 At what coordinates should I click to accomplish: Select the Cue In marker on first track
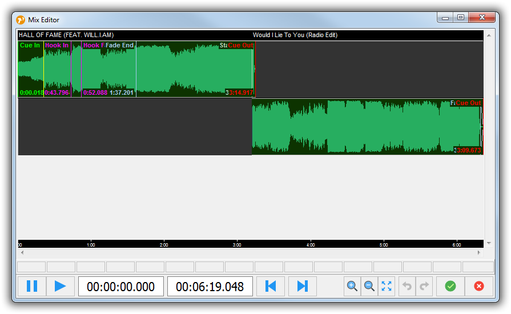pos(30,46)
